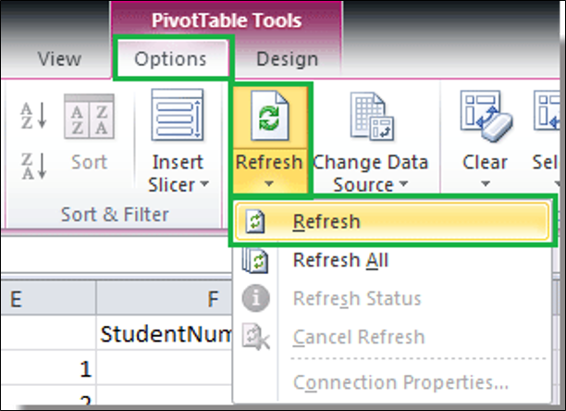Viewport: 566px width, 411px height.
Task: Select the highlighted Refresh menu entry
Action: [x=392, y=221]
